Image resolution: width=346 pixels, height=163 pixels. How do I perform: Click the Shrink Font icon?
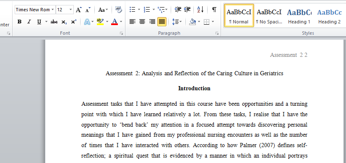(x=88, y=10)
